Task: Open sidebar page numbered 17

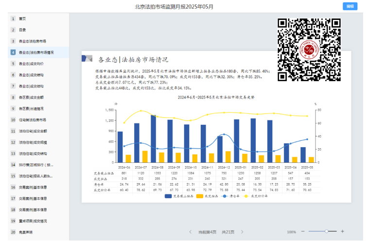Action: (38, 198)
